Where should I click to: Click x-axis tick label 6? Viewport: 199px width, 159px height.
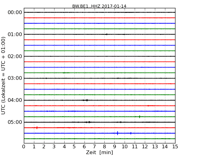tap(84, 147)
